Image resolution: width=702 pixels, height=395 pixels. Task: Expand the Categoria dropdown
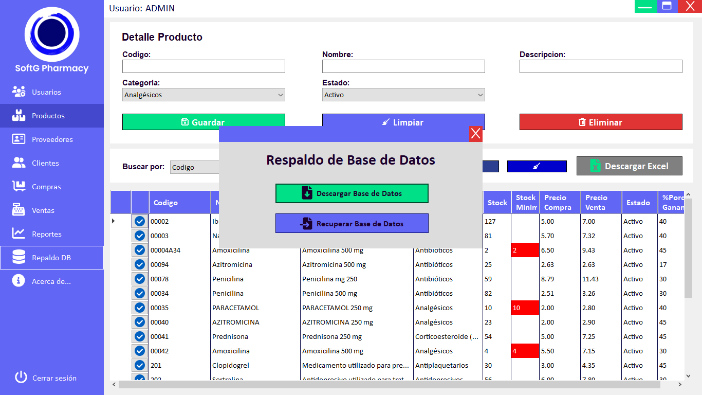(x=204, y=95)
